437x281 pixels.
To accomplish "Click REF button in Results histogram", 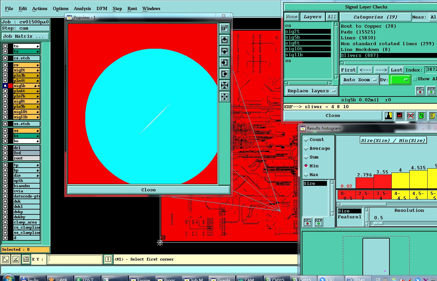I will [x=318, y=222].
